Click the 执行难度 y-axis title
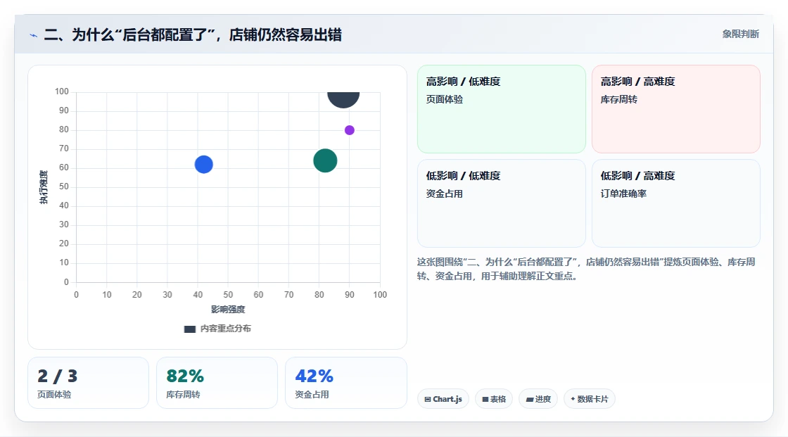 tap(44, 187)
